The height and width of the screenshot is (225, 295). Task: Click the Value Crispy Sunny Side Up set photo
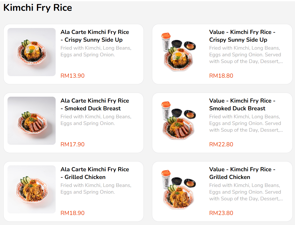click(x=179, y=52)
